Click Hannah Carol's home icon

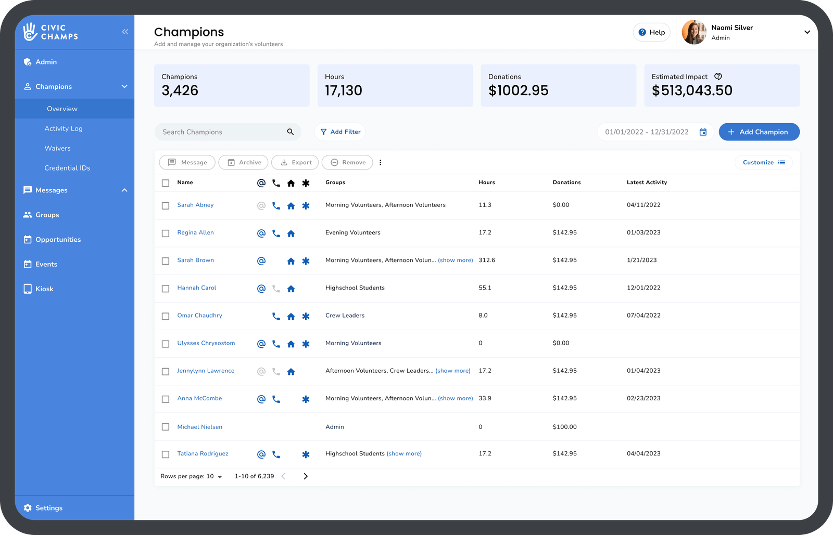coord(291,289)
